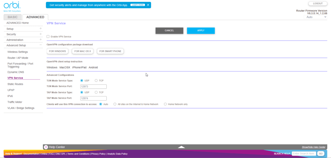Choose Home Network only access option
The image size is (331, 158).
(165, 104)
